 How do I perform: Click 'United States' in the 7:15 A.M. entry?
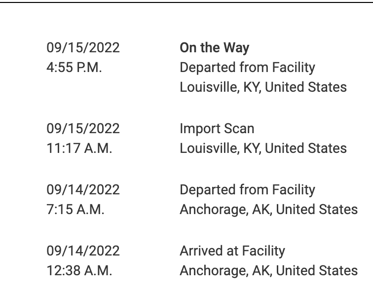317,210
